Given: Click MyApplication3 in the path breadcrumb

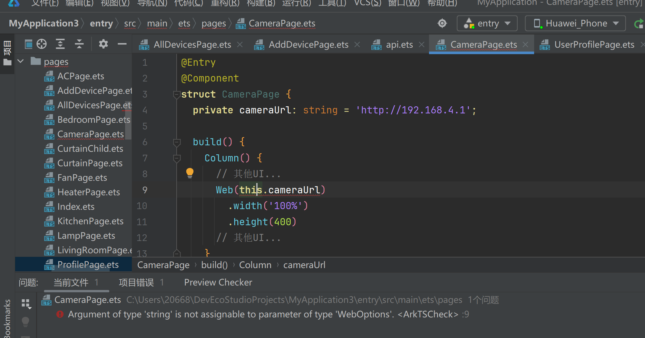Looking at the screenshot, I should (x=44, y=23).
